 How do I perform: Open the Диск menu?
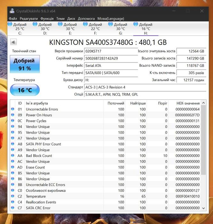click(71, 19)
